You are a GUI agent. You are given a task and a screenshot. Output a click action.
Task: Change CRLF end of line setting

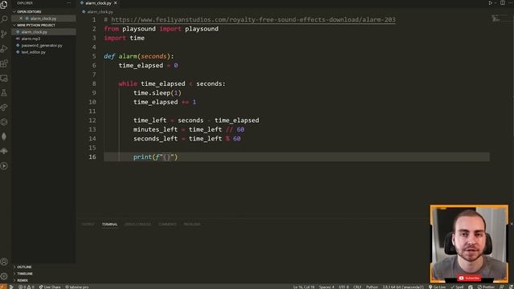(x=357, y=287)
